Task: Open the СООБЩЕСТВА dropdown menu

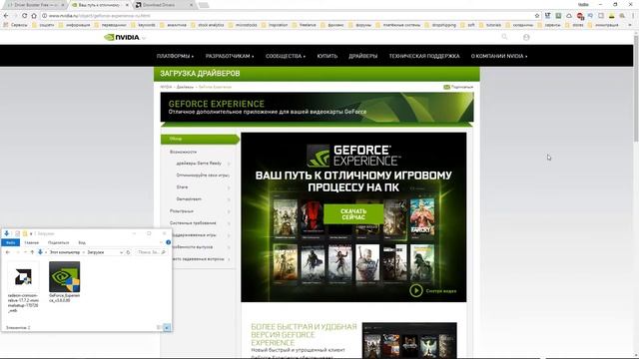Action: coord(286,56)
